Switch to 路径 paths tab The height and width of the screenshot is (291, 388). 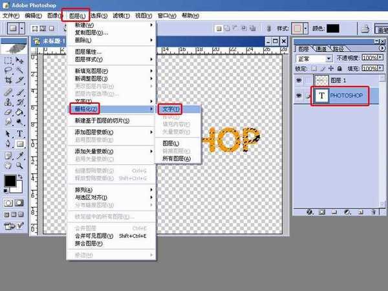[338, 49]
